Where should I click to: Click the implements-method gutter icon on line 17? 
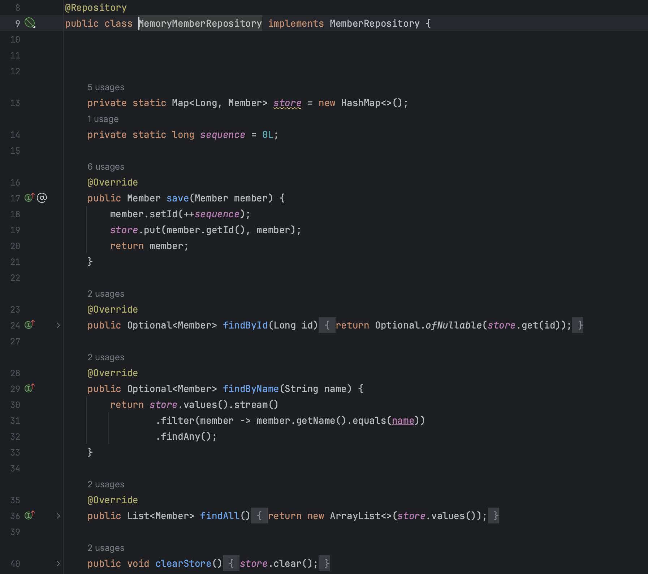29,197
